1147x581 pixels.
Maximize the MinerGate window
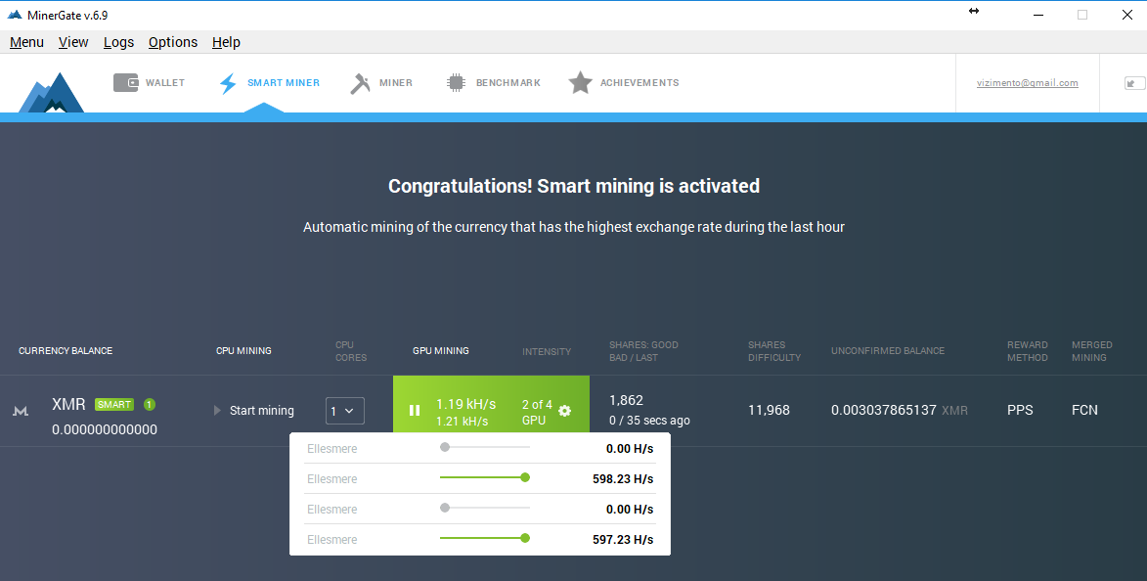coord(1082,15)
